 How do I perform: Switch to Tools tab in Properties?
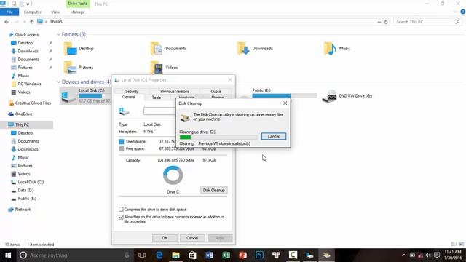(x=157, y=98)
